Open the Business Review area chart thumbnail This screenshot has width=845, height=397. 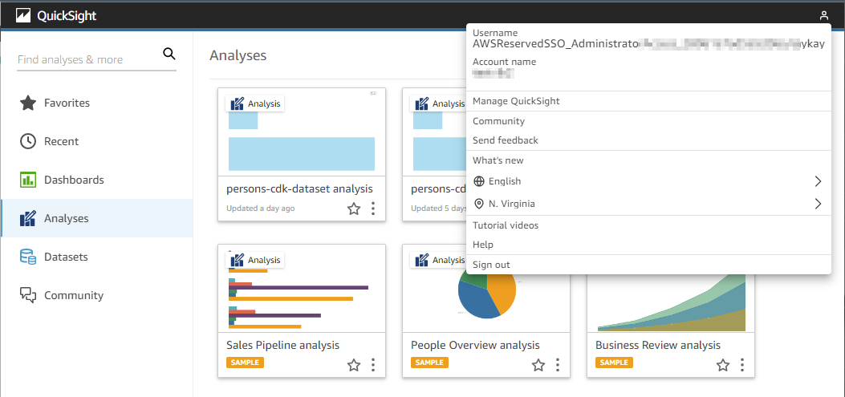click(x=670, y=302)
